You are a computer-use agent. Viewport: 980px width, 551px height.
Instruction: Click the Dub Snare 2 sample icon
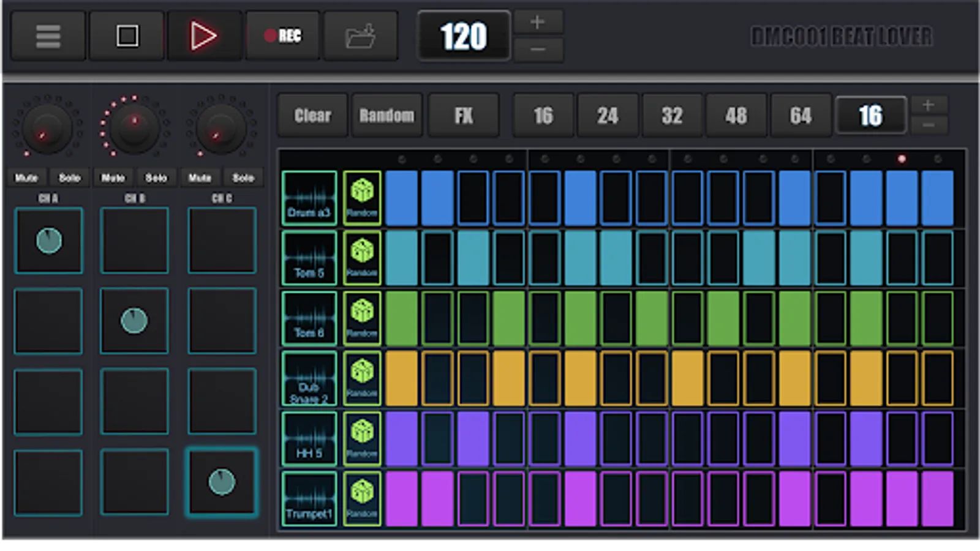309,378
